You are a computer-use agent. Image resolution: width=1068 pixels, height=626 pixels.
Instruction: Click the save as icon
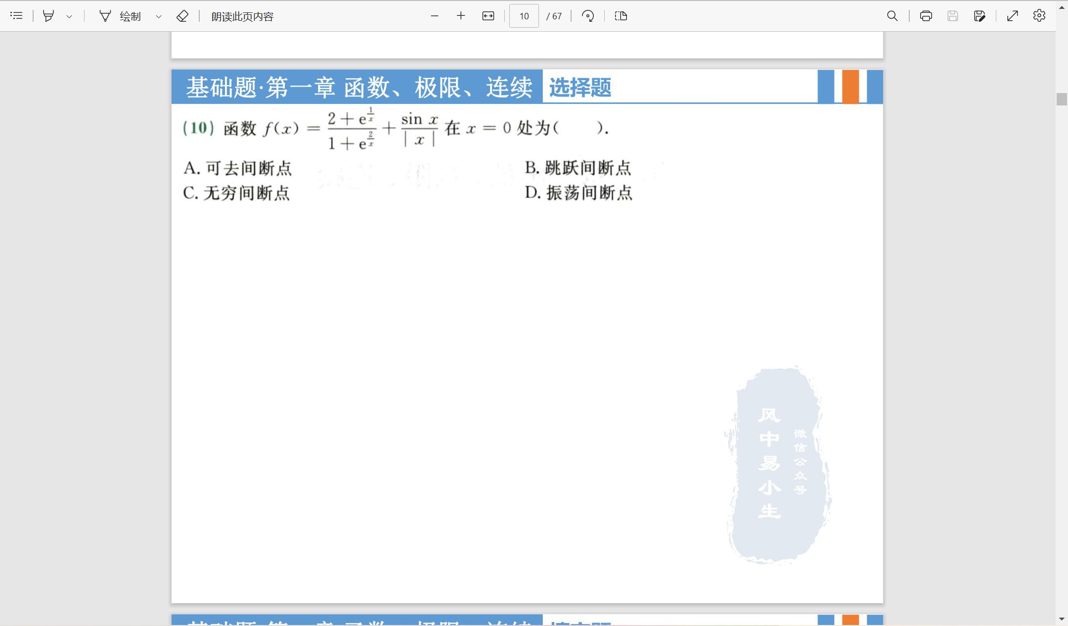click(x=979, y=16)
